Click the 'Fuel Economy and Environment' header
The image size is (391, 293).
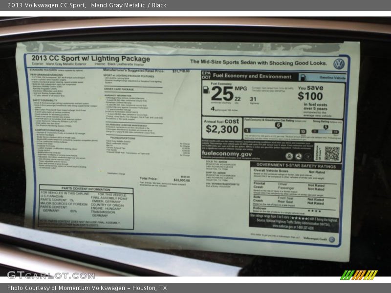coord(252,76)
